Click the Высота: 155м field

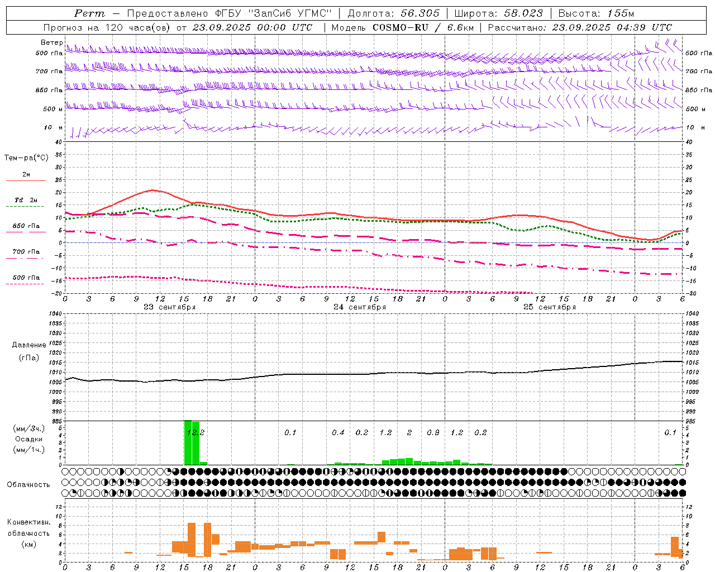click(597, 13)
